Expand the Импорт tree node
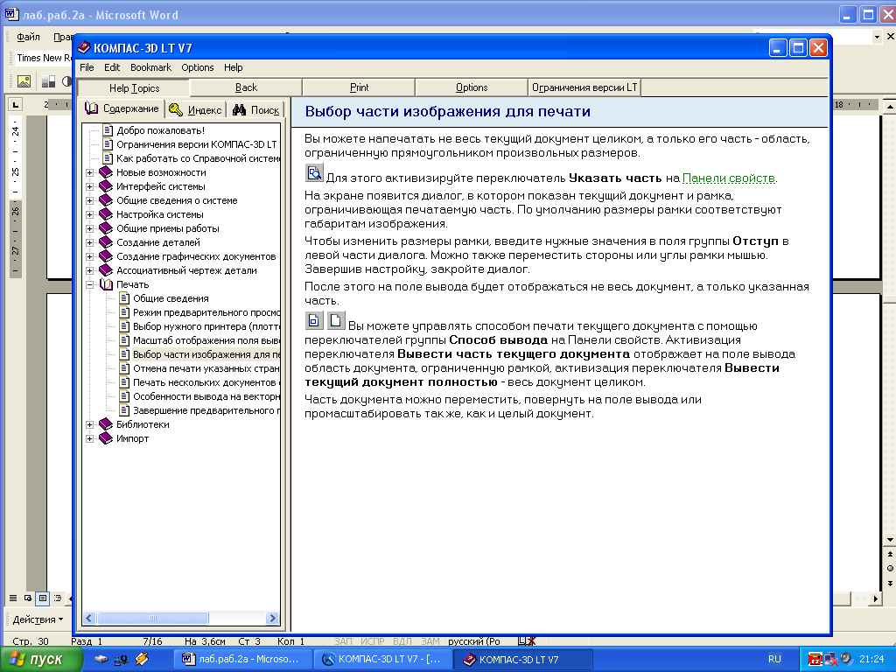The image size is (896, 672). click(x=90, y=438)
